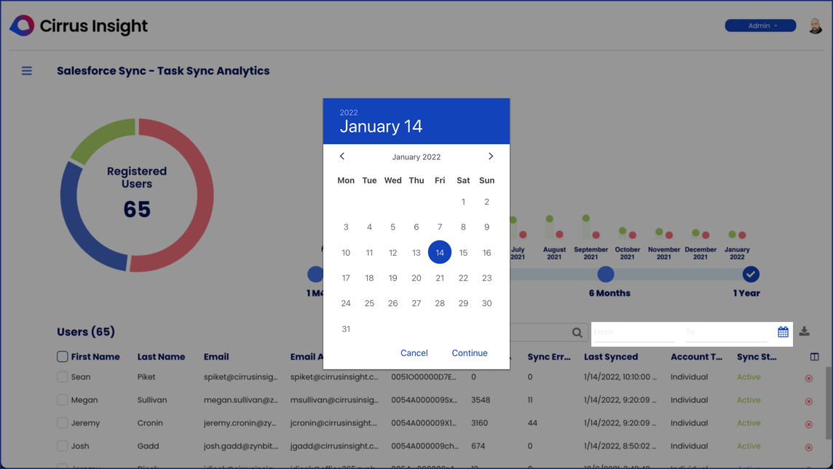The height and width of the screenshot is (469, 833).
Task: Pick January 31 in the calendar
Action: (x=346, y=328)
